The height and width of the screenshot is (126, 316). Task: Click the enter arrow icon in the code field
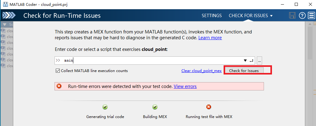[x=251, y=61]
